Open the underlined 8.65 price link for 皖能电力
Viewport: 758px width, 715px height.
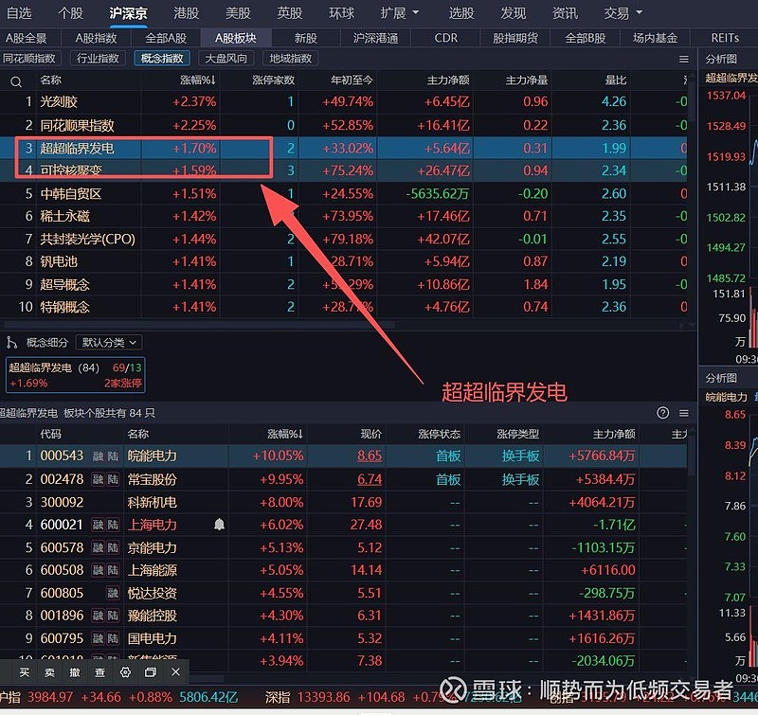coord(369,456)
